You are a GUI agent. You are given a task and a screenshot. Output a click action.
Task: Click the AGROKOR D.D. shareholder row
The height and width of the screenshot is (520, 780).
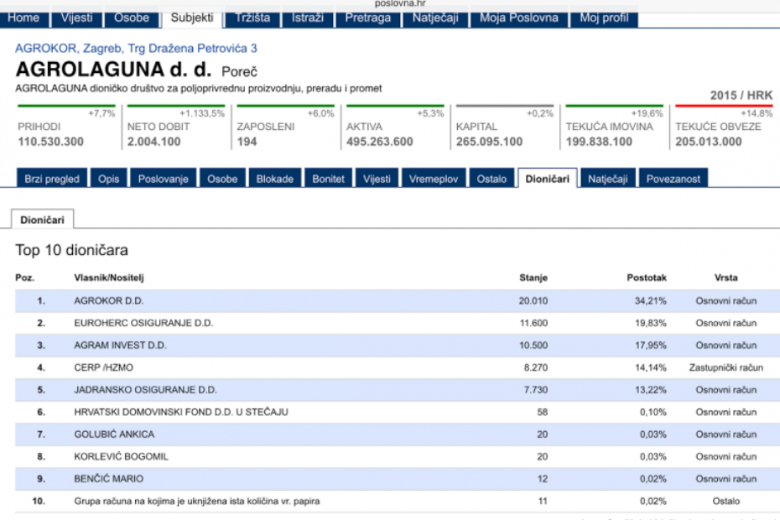click(109, 300)
